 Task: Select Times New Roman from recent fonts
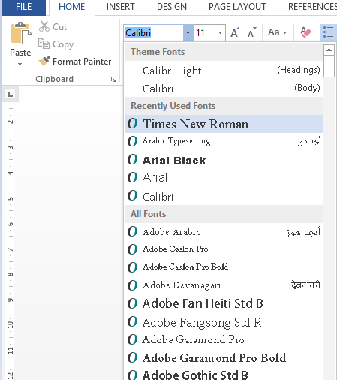[224, 124]
